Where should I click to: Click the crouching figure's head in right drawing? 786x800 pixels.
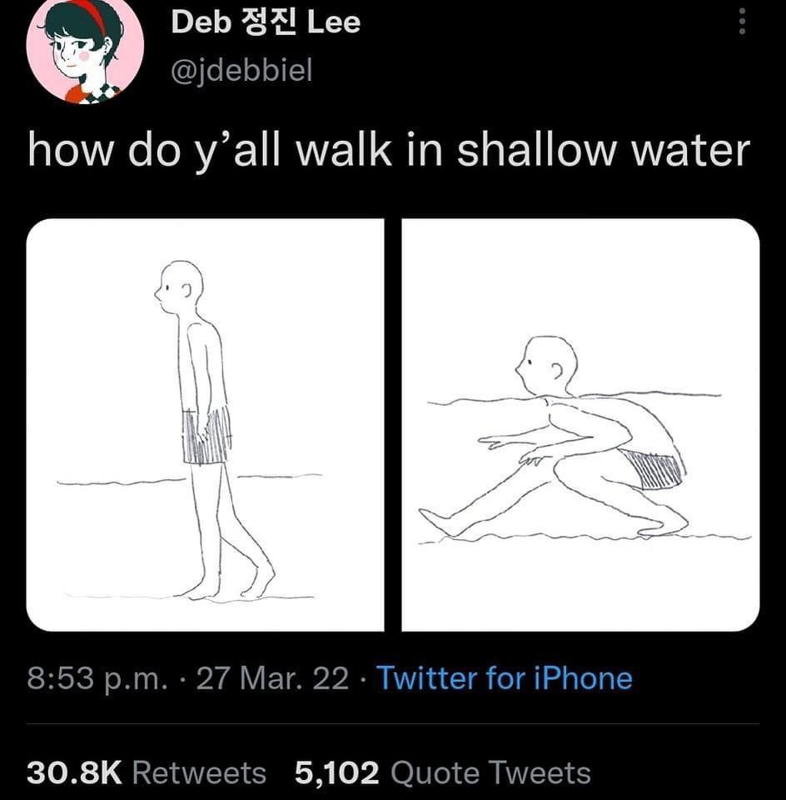546,365
